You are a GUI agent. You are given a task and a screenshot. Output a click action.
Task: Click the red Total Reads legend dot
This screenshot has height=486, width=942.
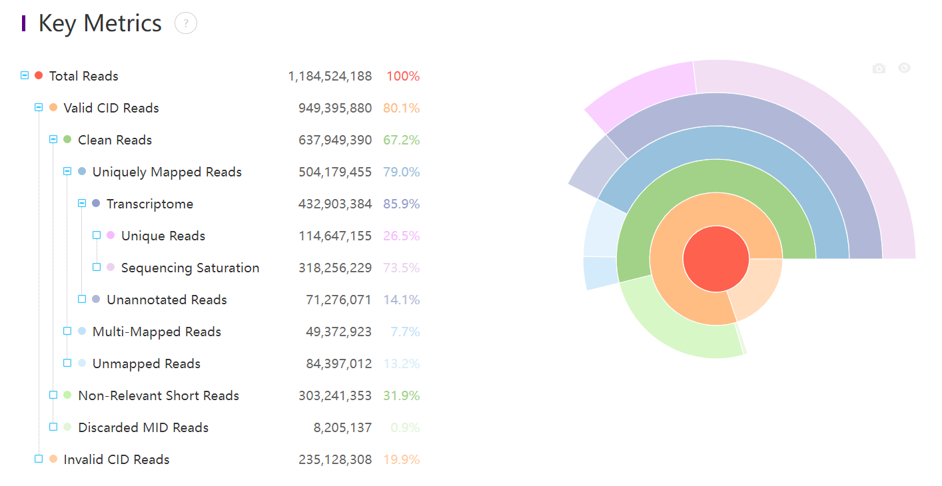[39, 75]
